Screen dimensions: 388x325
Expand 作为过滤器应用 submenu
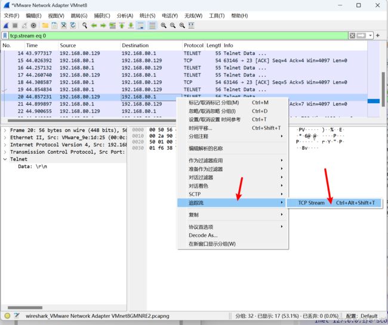pos(232,160)
